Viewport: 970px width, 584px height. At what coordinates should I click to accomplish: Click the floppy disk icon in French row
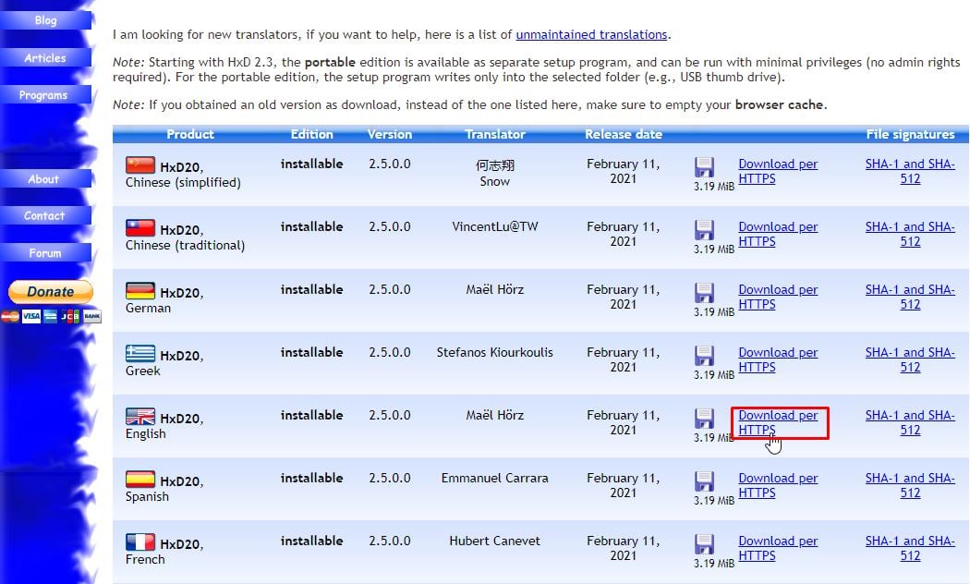pyautogui.click(x=704, y=543)
